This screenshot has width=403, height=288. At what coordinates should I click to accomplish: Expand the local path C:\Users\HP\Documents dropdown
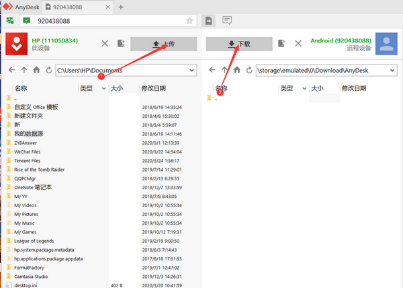click(191, 71)
